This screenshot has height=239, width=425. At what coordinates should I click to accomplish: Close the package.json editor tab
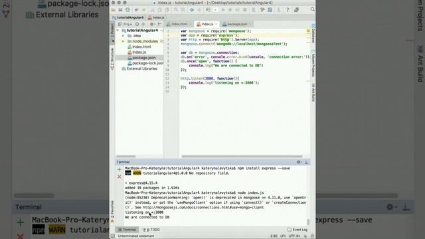pyautogui.click(x=250, y=25)
